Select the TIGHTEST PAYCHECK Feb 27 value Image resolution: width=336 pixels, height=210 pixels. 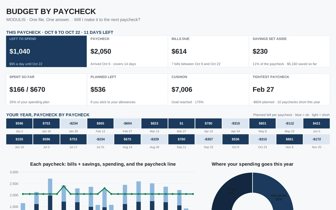(263, 90)
